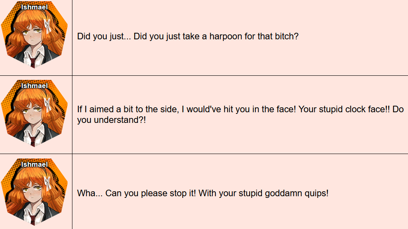Click the white hair ribbon on the bottom portrait
The width and height of the screenshot is (408, 229).
tap(48, 184)
